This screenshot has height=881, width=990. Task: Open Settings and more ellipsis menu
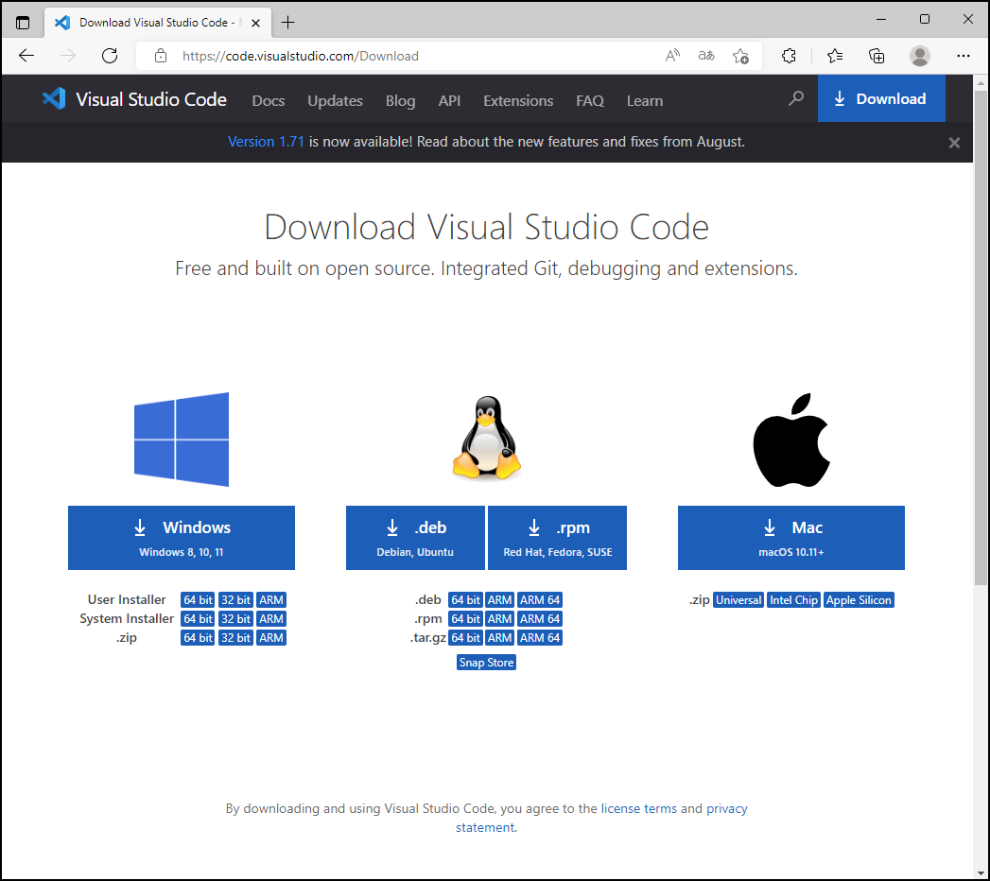pos(963,56)
